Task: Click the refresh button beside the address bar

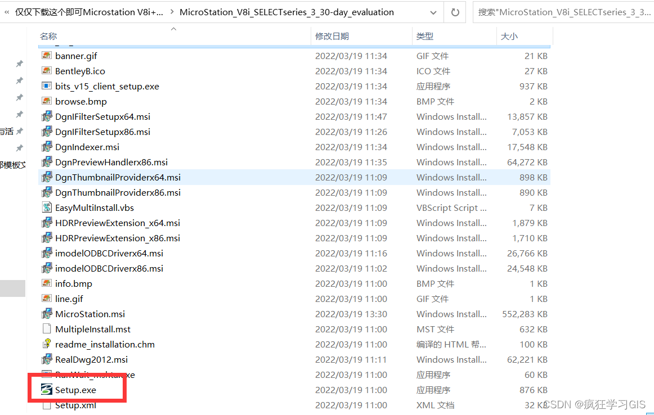Action: (455, 12)
